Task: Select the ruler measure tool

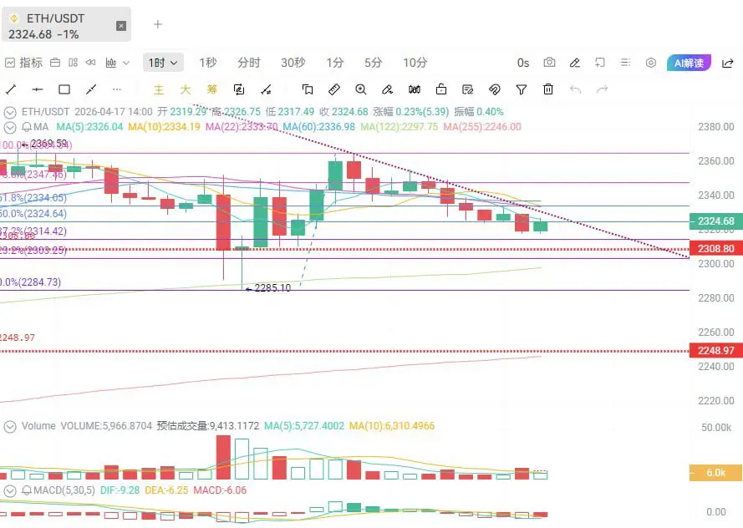Action: (x=334, y=89)
